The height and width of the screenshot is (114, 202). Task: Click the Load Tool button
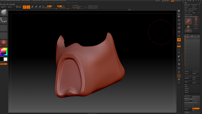[188, 5]
